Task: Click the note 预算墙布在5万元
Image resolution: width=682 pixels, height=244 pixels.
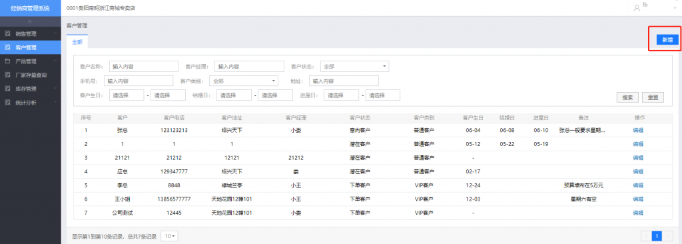Action: click(x=583, y=185)
